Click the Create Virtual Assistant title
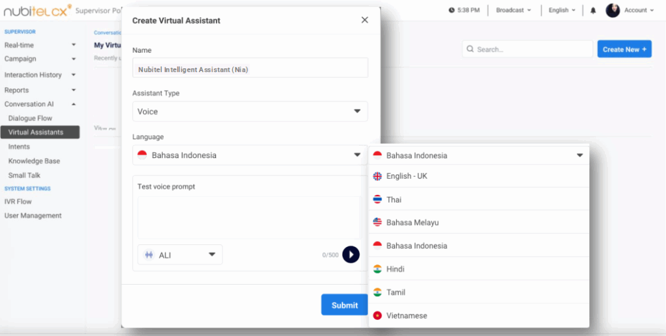Screen dimensions: 666x336 [x=176, y=20]
